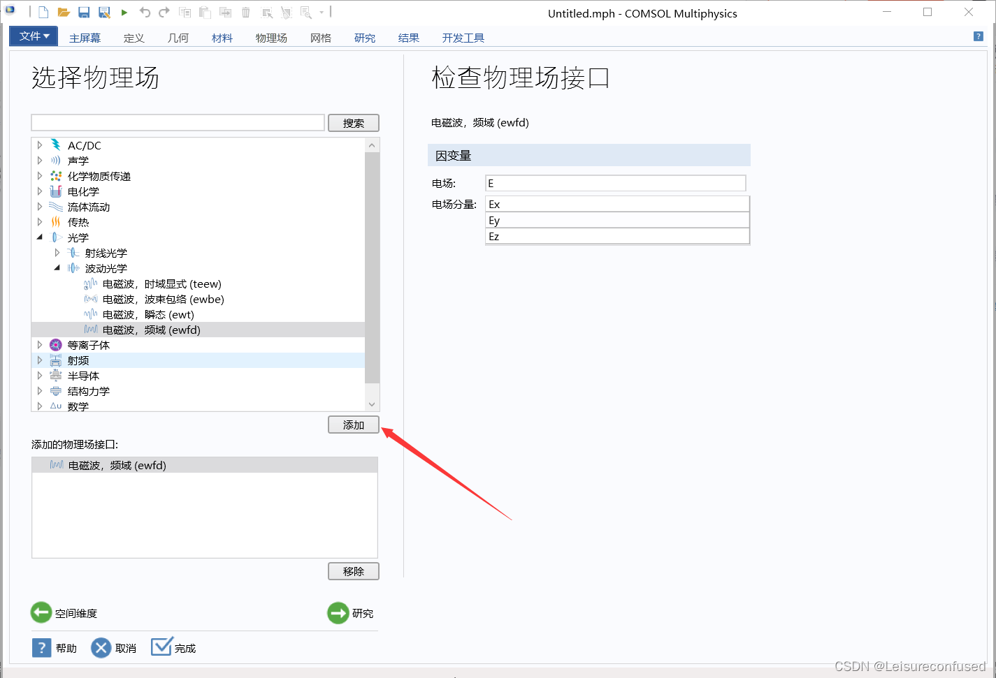996x678 pixels.
Task: Select 电磁波，时域显式 (teew) interface
Action: point(162,284)
